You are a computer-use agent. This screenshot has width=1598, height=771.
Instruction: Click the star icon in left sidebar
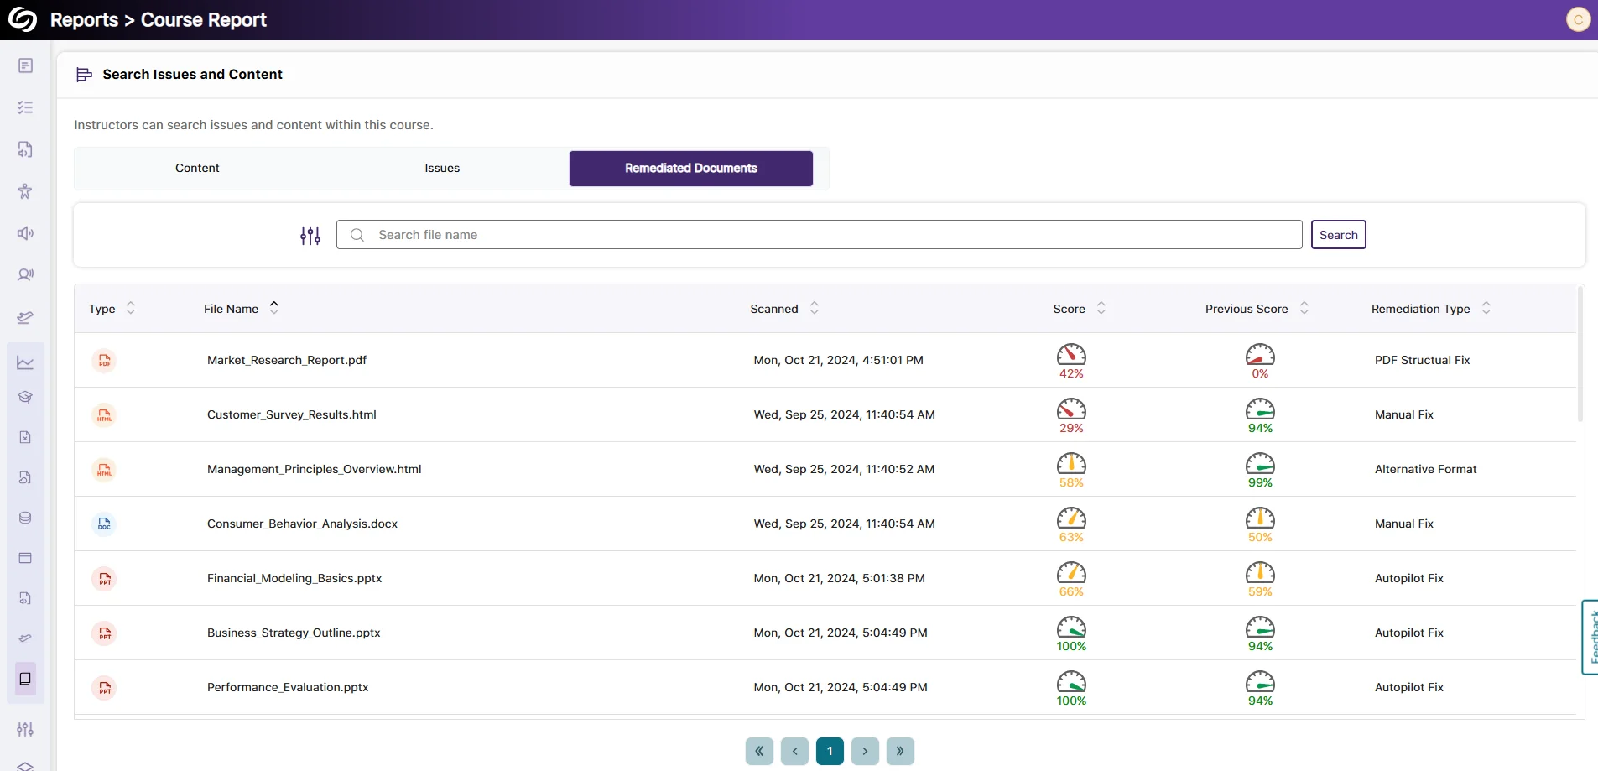(25, 191)
